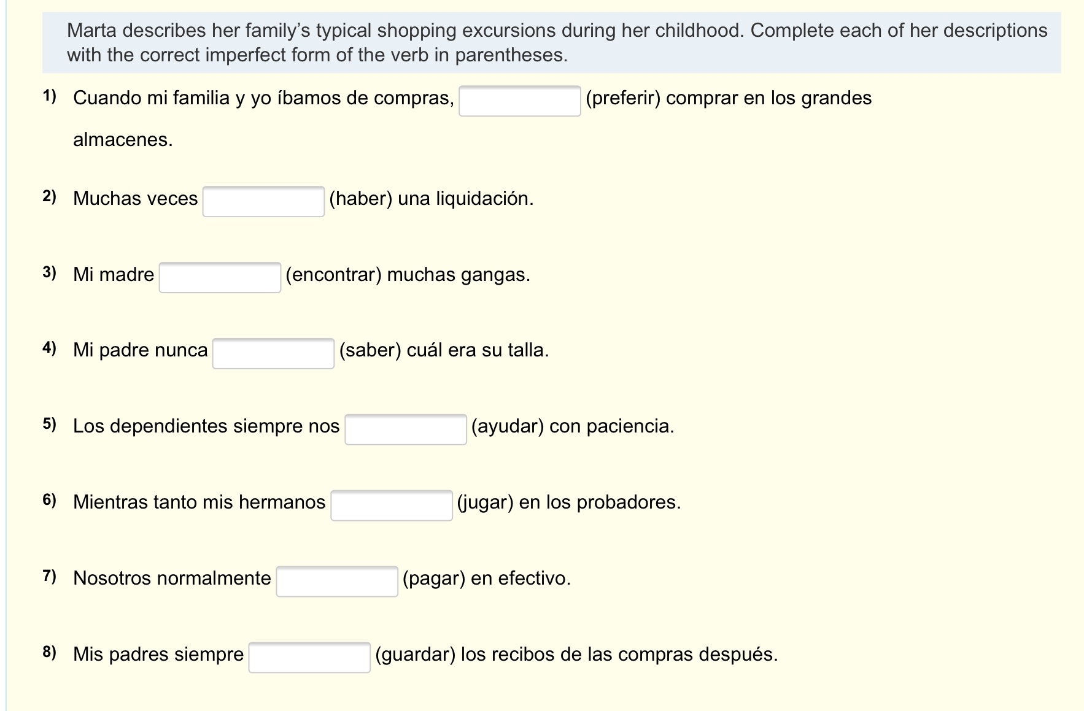
Task: Click the (haber) verb hint
Action: click(360, 199)
